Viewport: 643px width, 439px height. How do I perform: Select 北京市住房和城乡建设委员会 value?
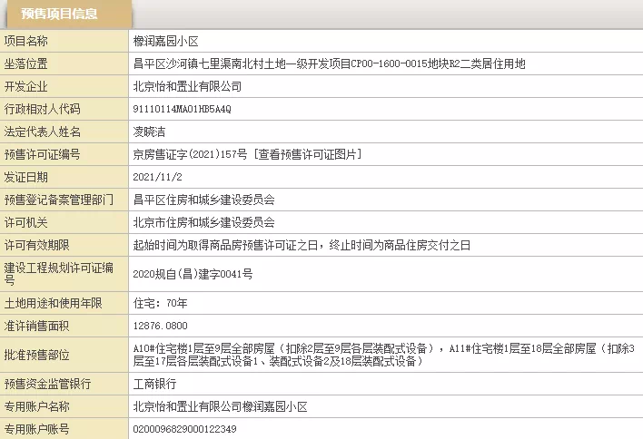pyautogui.click(x=203, y=222)
